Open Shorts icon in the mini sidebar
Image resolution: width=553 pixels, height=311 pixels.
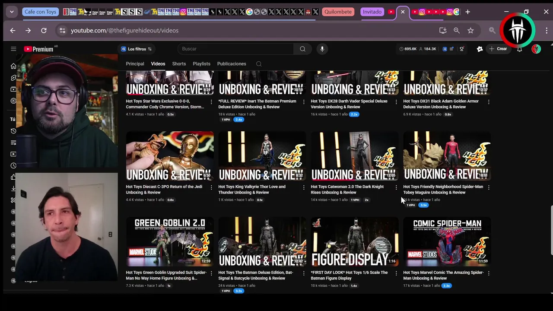click(x=13, y=78)
